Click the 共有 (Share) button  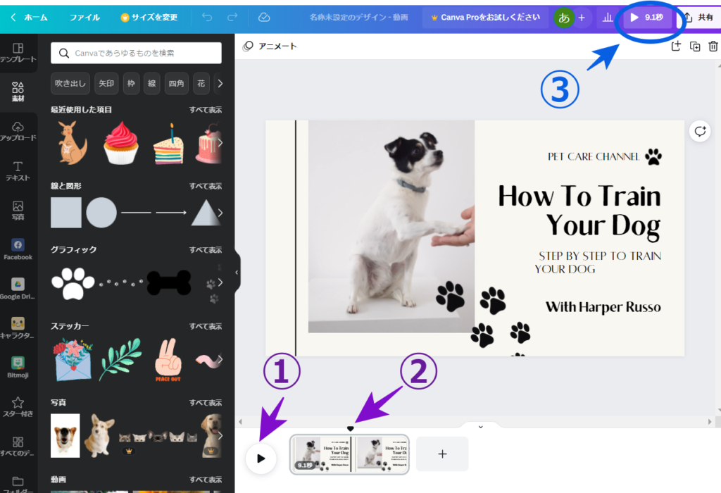(699, 18)
